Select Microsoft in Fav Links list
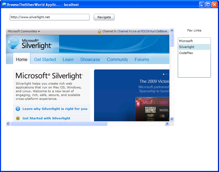This screenshot has width=219, height=172. tap(194, 41)
